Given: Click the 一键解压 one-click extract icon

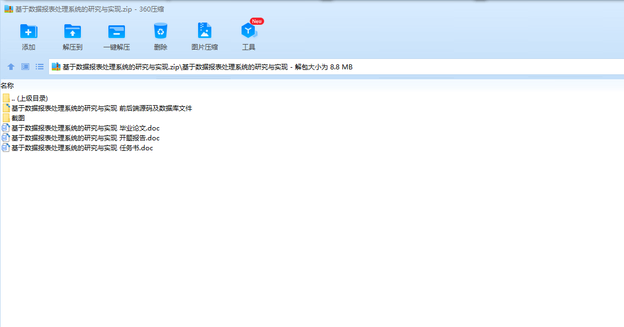Looking at the screenshot, I should pos(117,31).
